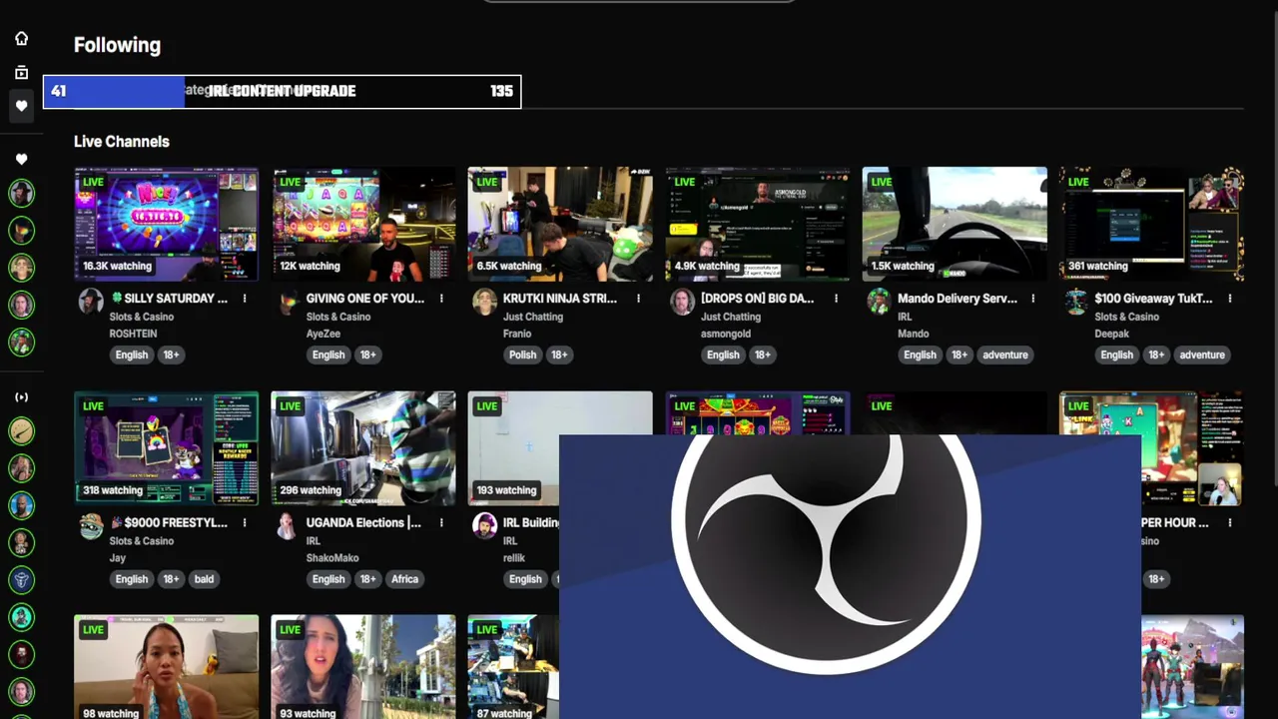This screenshot has width=1278, height=719.
Task: Open the bottom-row thumbnail with 93 watching
Action: click(x=363, y=667)
